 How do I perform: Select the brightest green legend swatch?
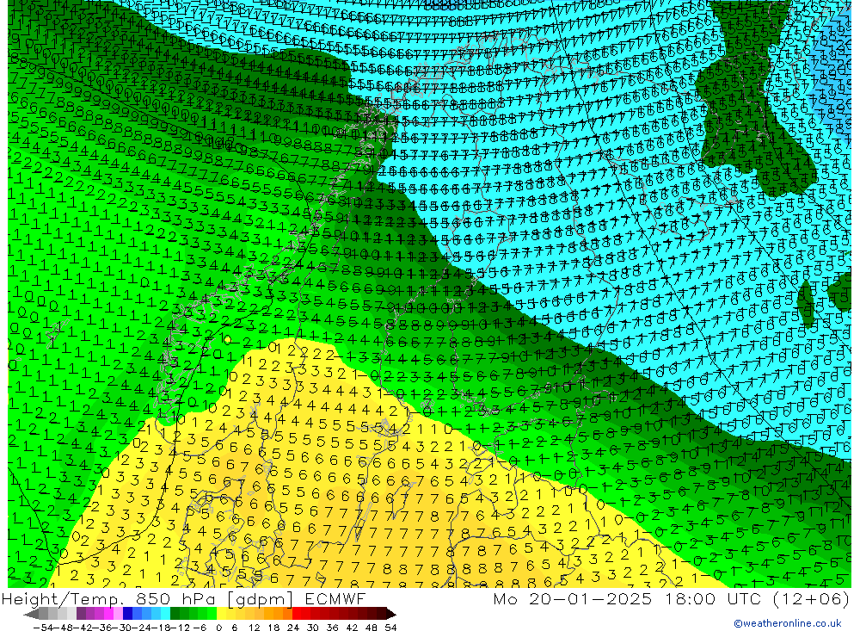[212, 614]
